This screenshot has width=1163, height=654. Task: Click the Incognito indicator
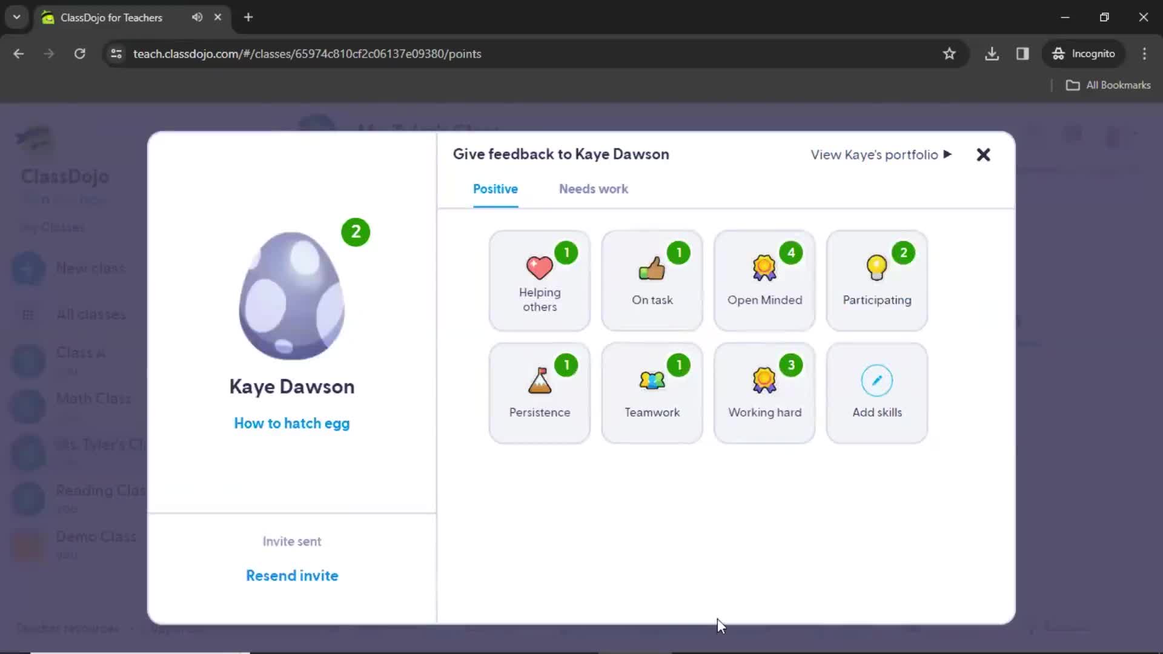click(1083, 54)
